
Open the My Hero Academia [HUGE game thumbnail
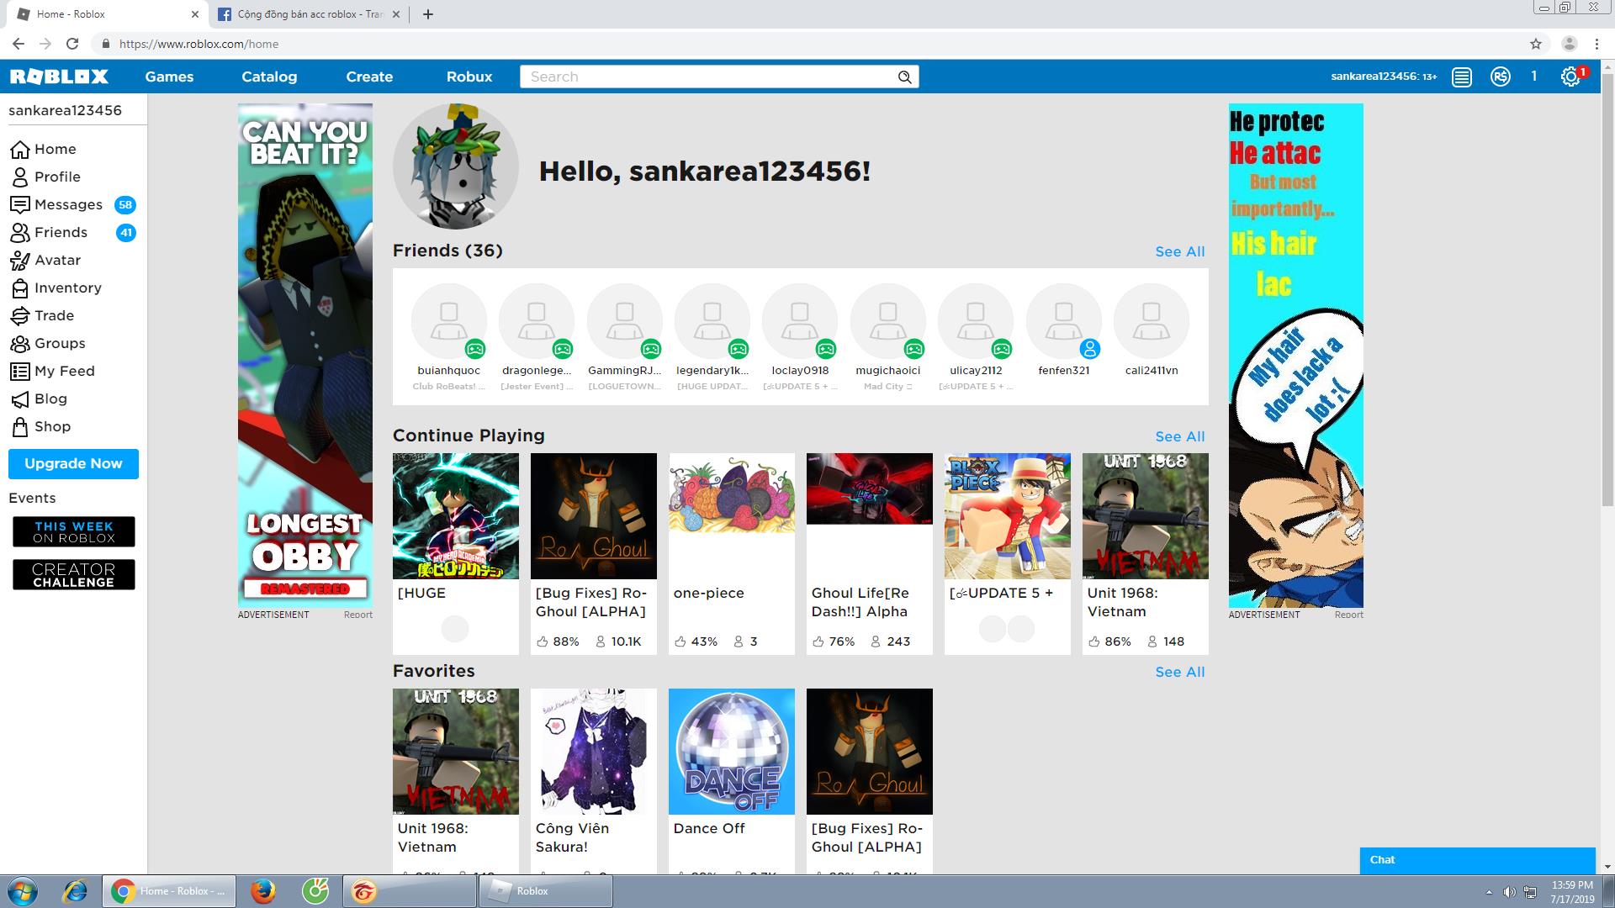click(456, 516)
